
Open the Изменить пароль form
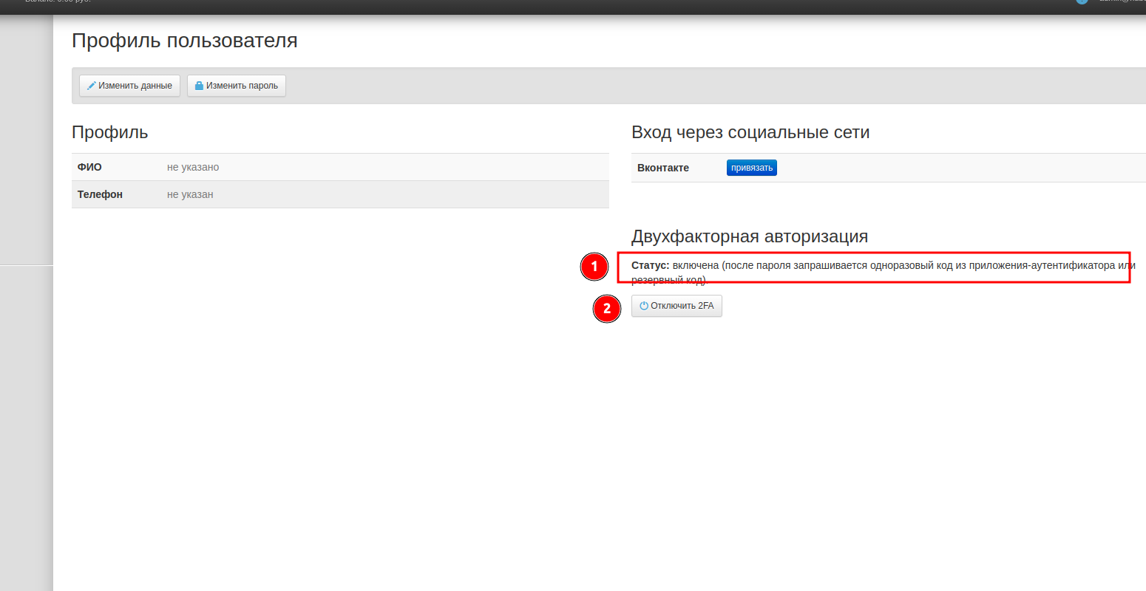[x=237, y=86]
